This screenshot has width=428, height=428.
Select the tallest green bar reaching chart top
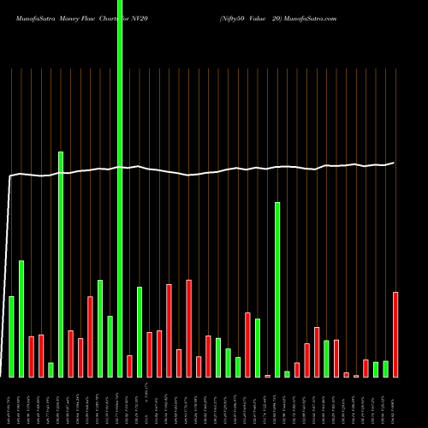(120, 188)
